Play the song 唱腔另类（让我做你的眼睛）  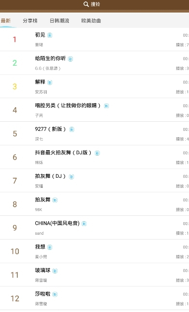(x=94, y=110)
